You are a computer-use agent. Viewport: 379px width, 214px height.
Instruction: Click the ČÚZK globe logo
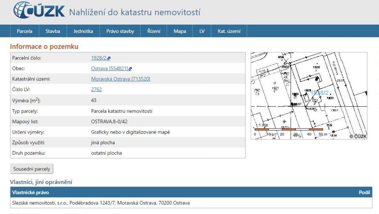click(x=39, y=10)
